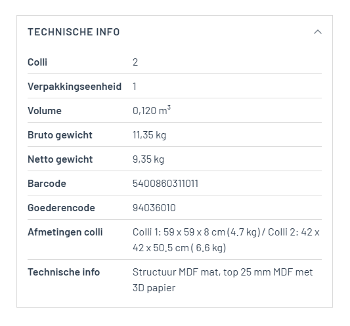Select the Structuur MDF mat description
Image resolution: width=350 pixels, height=326 pixels.
click(x=223, y=280)
